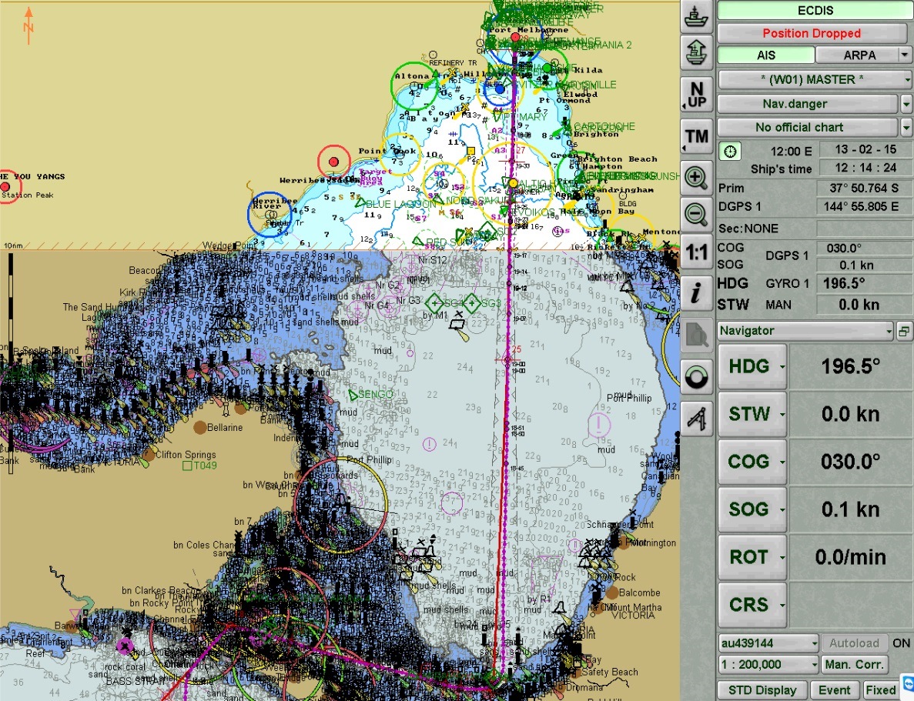Click the TM true motion icon
914x701 pixels.
696,137
